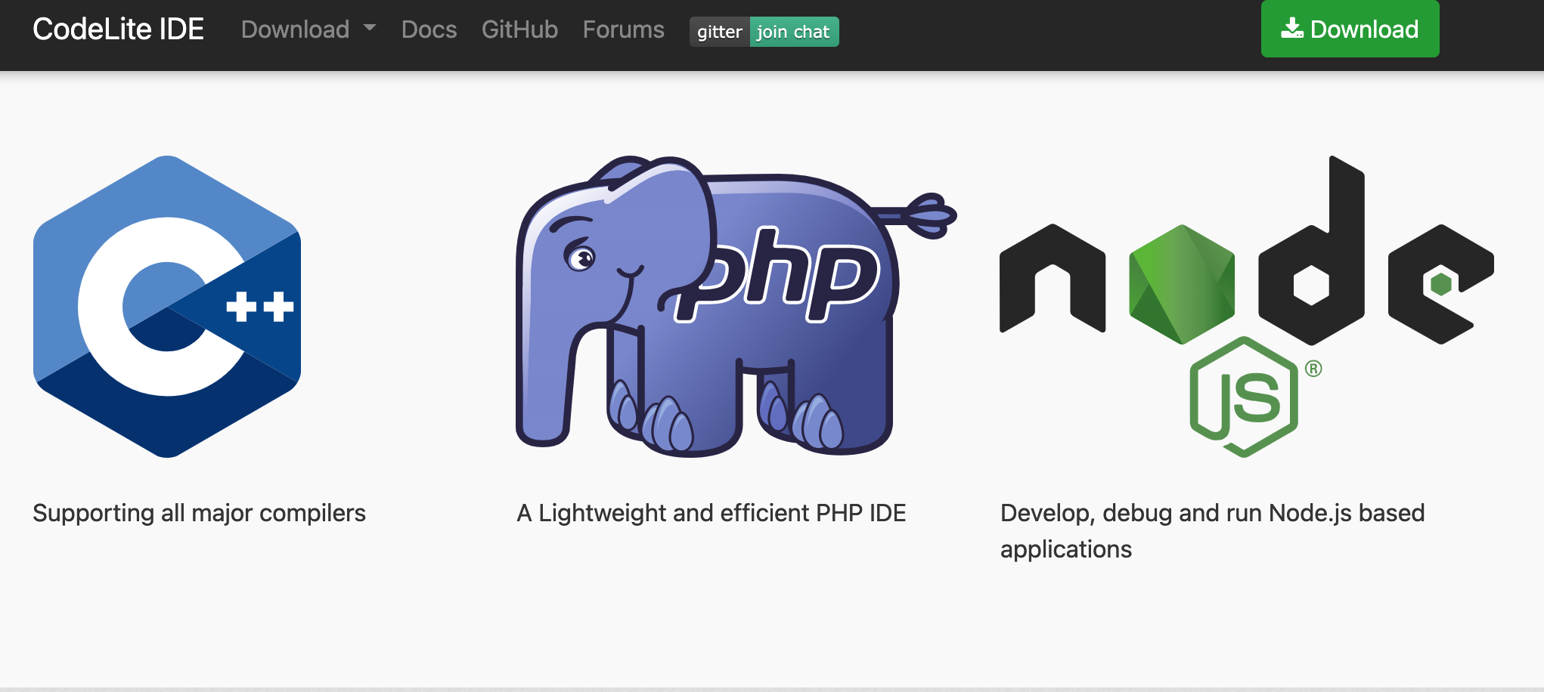
Task: Click the C++ hexagon logo
Action: point(167,306)
